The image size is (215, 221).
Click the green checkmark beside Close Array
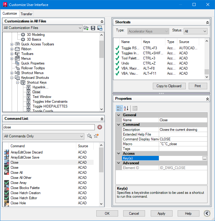7,183
